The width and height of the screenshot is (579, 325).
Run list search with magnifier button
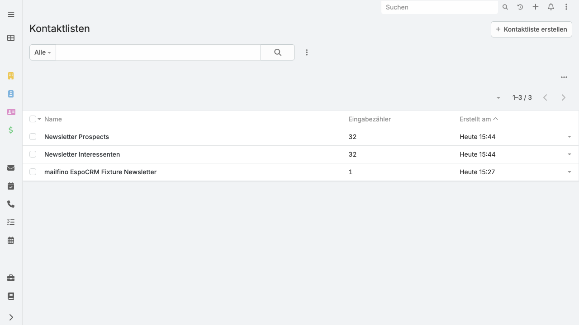coord(278,52)
